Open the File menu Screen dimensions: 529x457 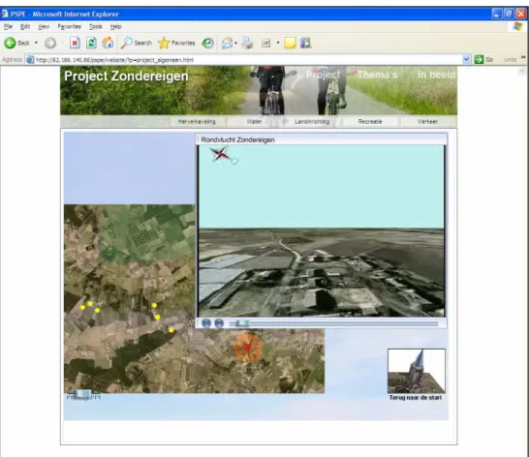pos(8,27)
